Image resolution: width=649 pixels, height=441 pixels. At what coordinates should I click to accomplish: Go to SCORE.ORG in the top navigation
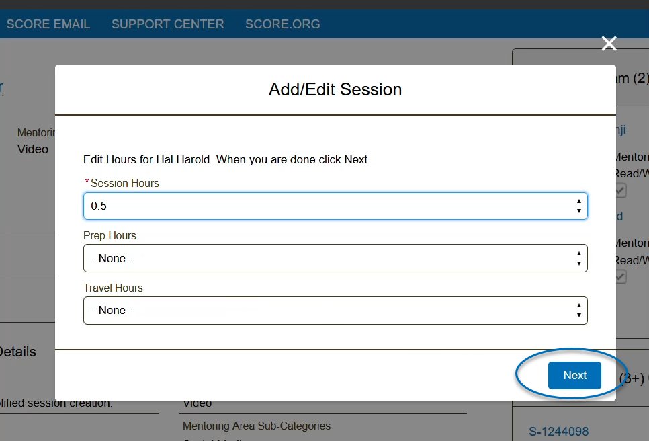coord(283,24)
